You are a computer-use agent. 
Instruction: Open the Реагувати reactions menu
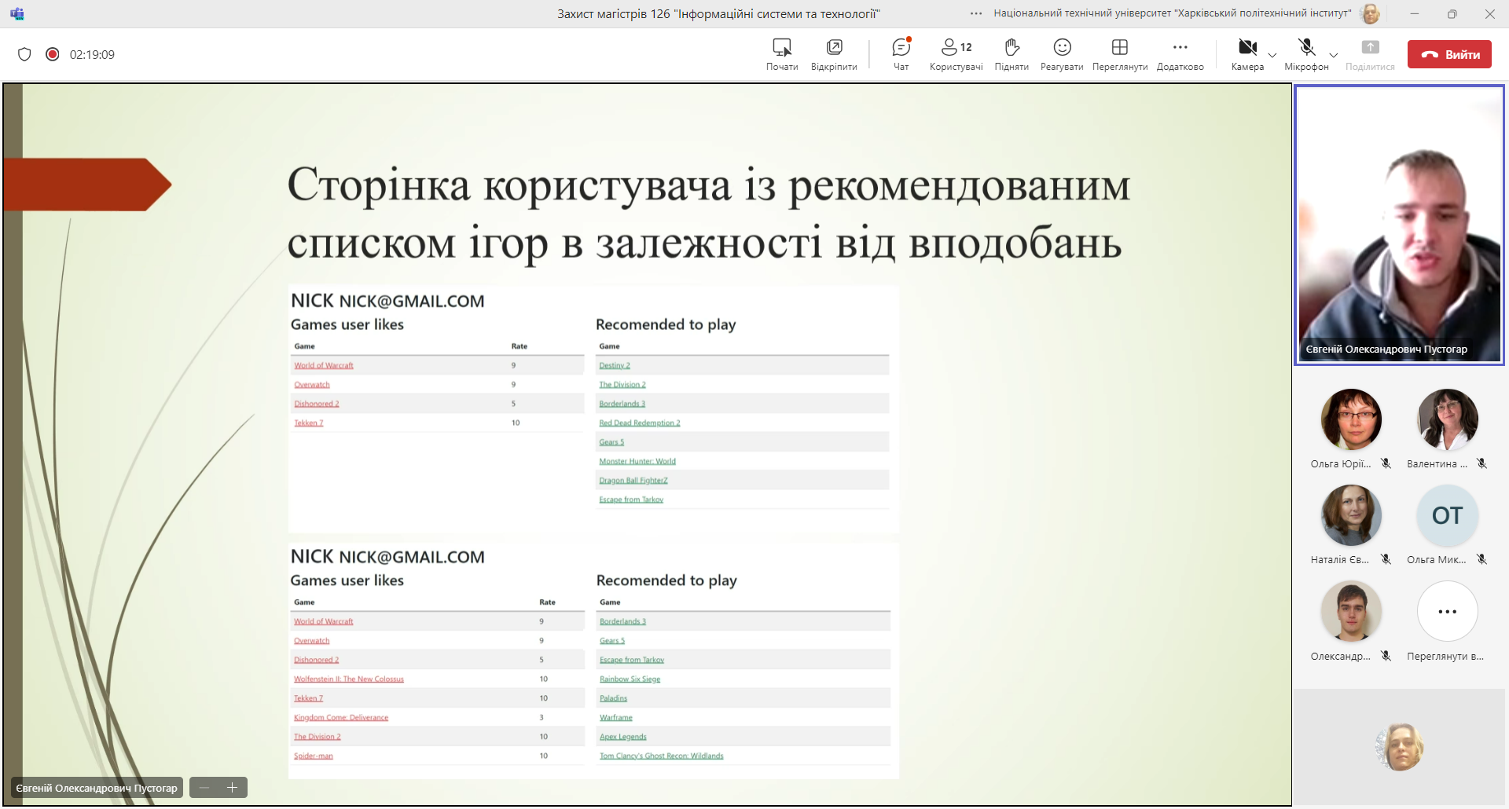point(1062,53)
